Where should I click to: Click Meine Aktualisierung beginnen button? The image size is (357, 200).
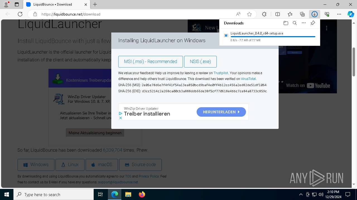click(95, 133)
